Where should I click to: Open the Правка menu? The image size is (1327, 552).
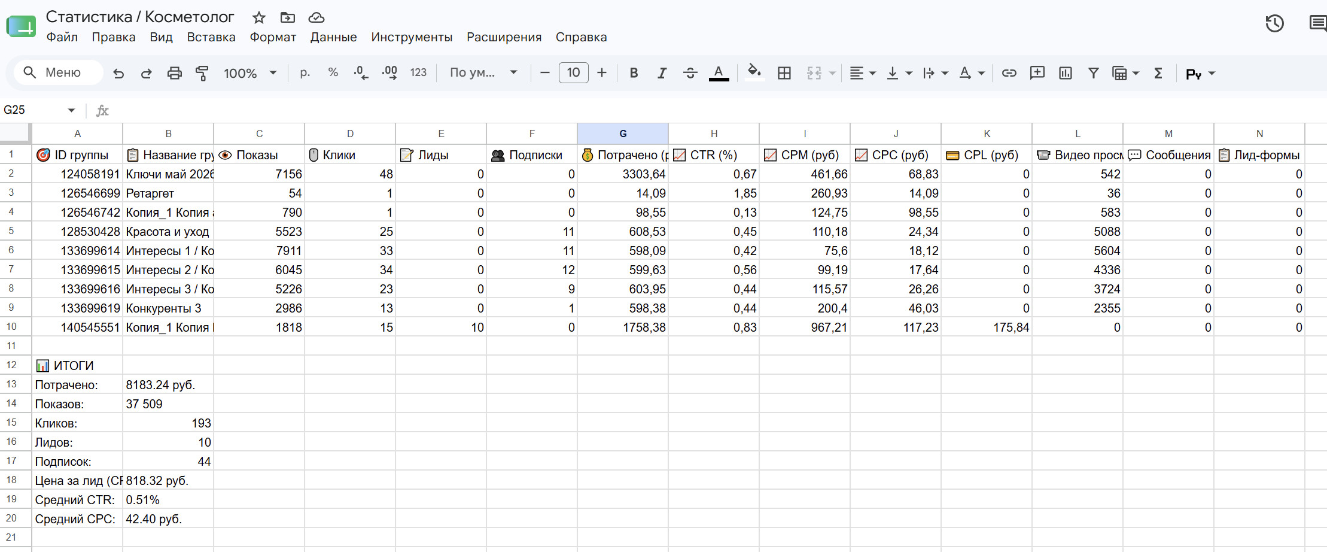[114, 37]
